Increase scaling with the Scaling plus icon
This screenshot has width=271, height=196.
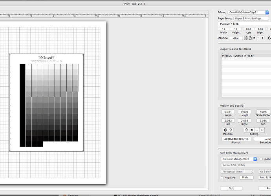tap(262, 130)
